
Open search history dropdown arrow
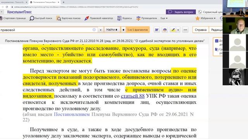(x=101, y=30)
